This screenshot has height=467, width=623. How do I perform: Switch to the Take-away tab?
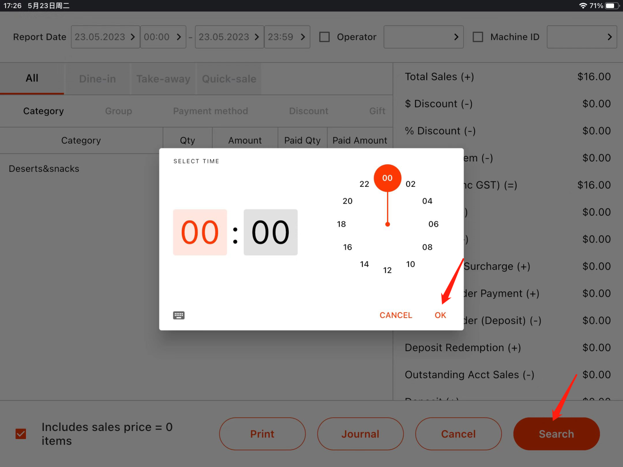coord(163,79)
